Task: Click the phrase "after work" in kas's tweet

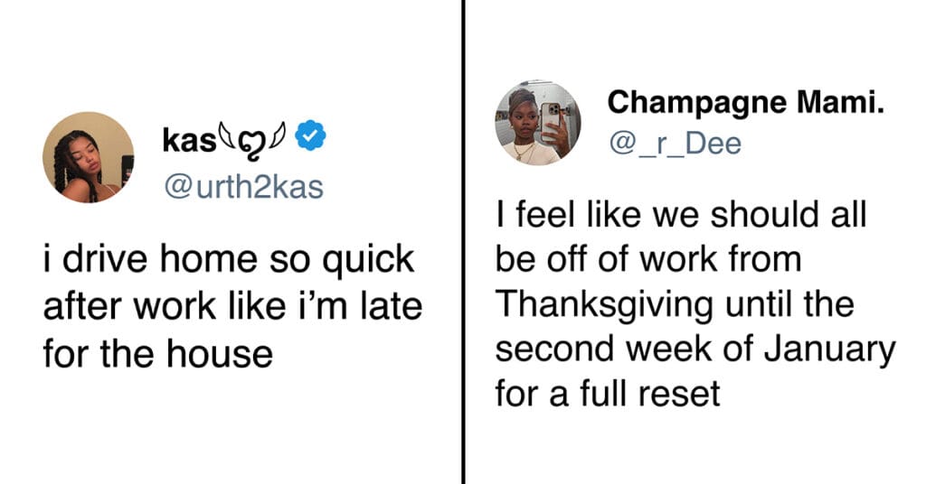Action: [131, 306]
